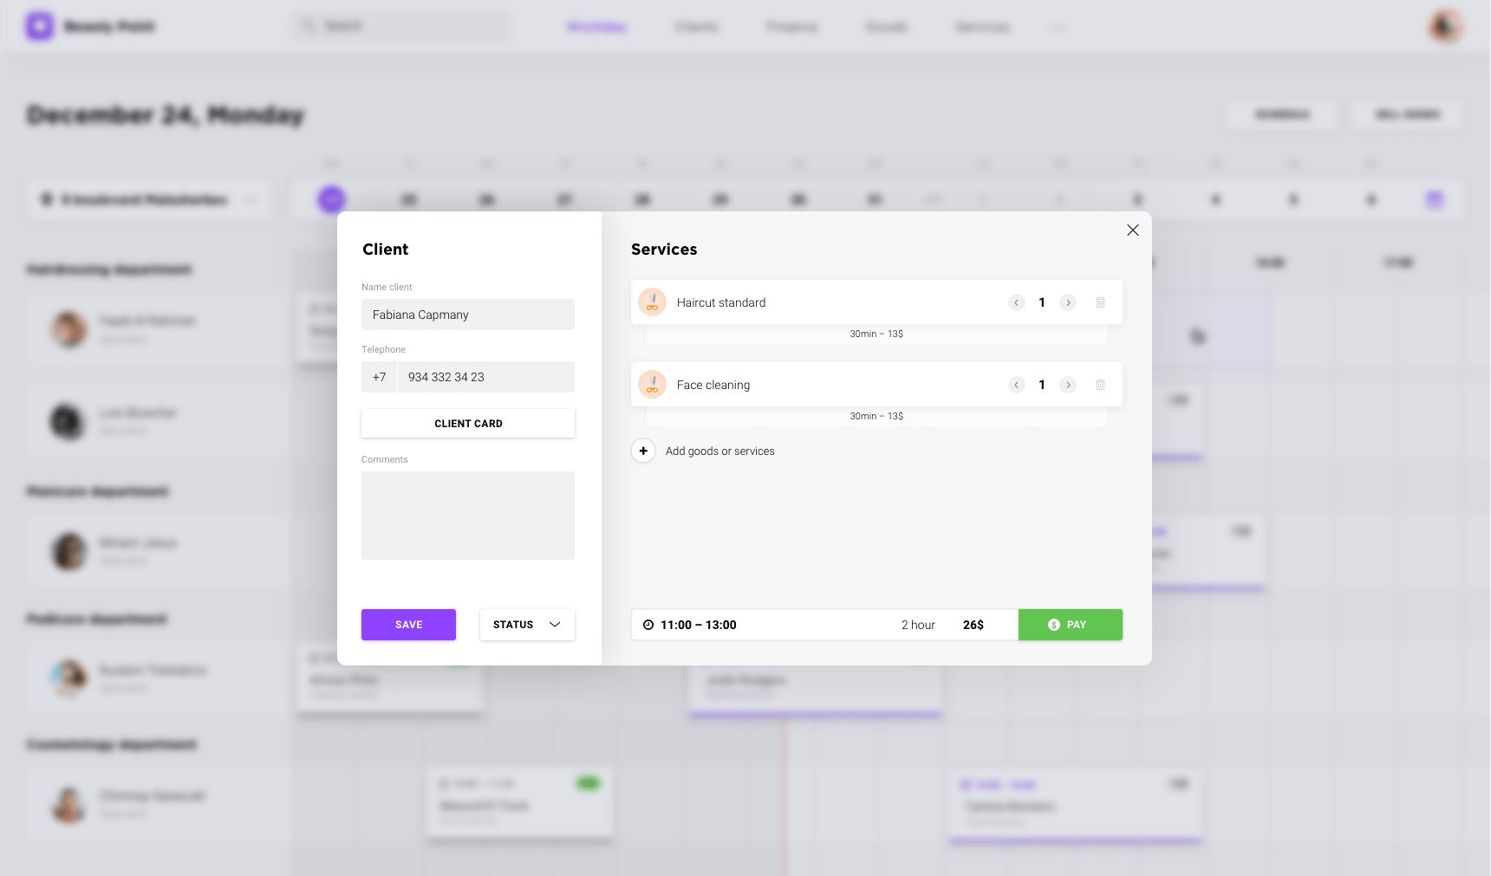Image resolution: width=1491 pixels, height=876 pixels.
Task: Decrease Face cleaning quantity with left chevron
Action: tap(1016, 384)
